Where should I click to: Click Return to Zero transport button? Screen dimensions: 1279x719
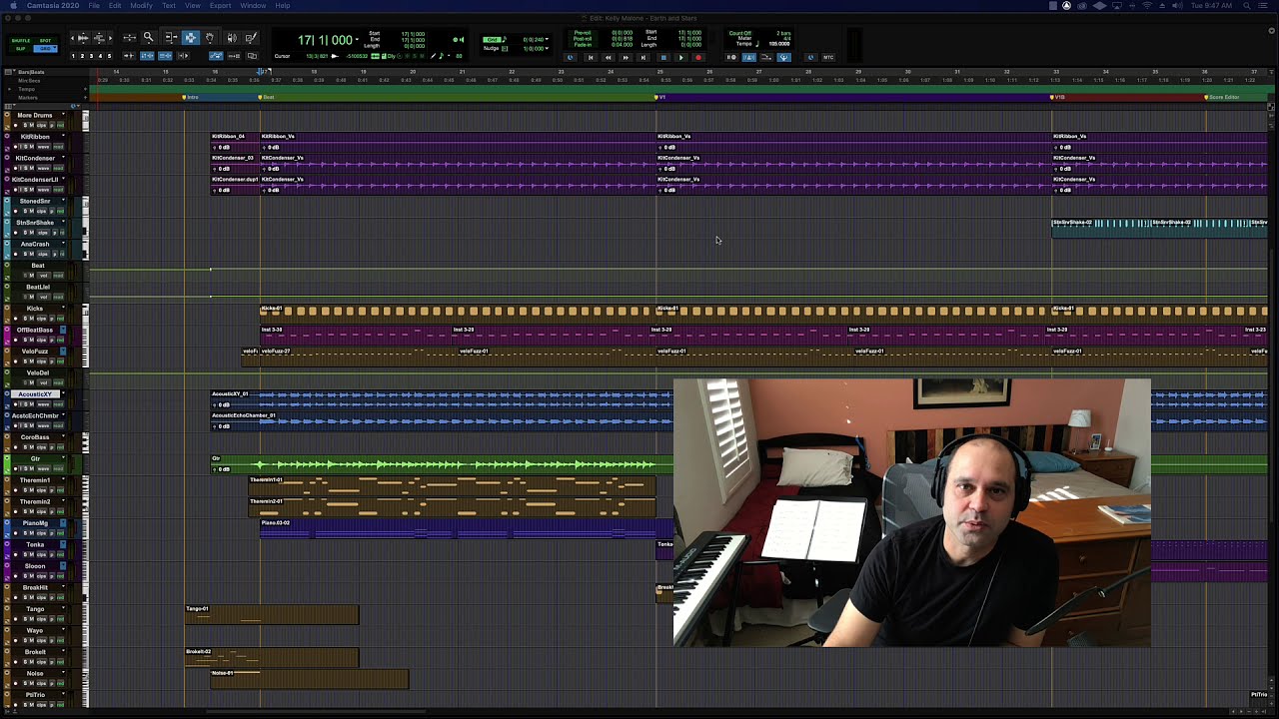point(591,58)
